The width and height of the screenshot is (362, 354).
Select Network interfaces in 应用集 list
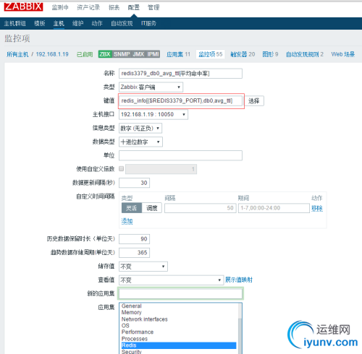[x=179, y=319]
